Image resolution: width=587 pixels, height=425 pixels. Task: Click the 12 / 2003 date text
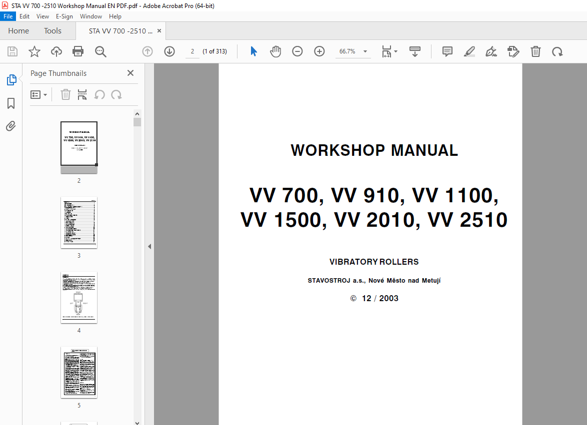pos(379,298)
